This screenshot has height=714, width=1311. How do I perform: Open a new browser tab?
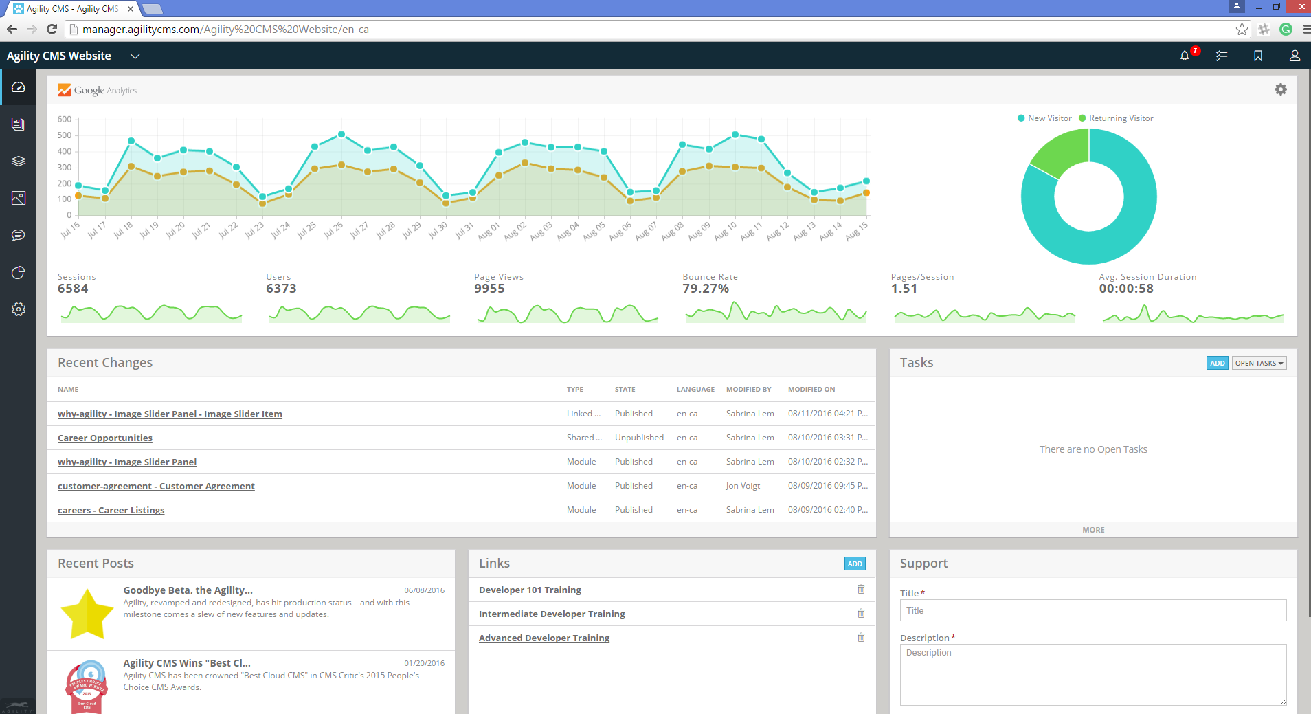[x=152, y=9]
